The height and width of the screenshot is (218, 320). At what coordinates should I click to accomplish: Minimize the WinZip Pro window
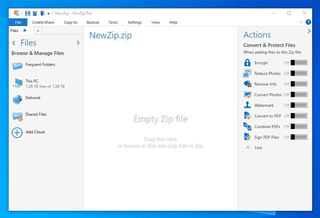point(274,13)
